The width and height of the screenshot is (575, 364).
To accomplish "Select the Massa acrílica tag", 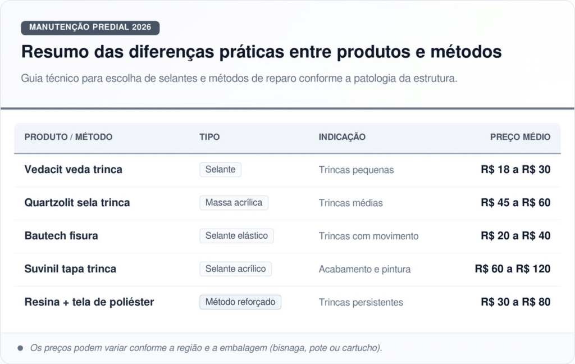I will click(x=234, y=203).
